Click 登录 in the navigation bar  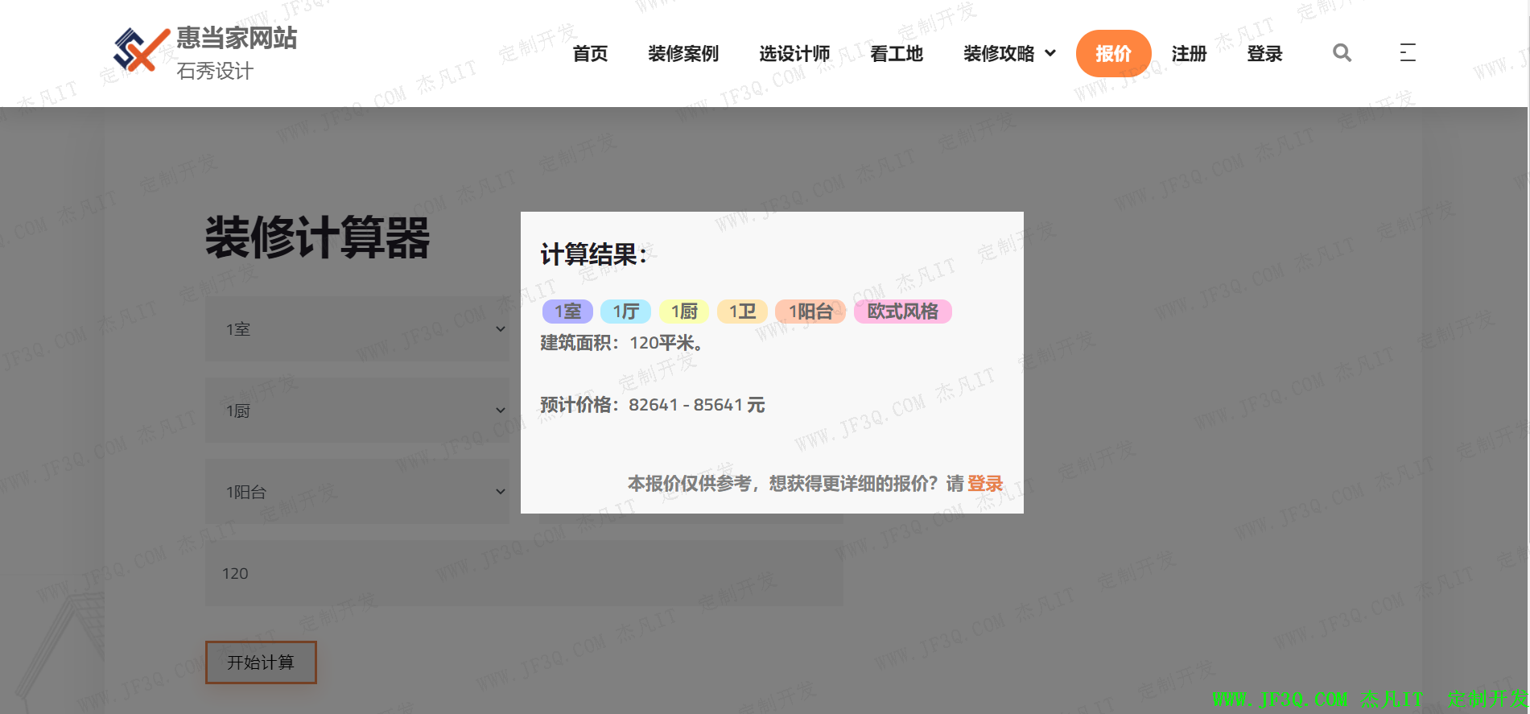point(1264,54)
